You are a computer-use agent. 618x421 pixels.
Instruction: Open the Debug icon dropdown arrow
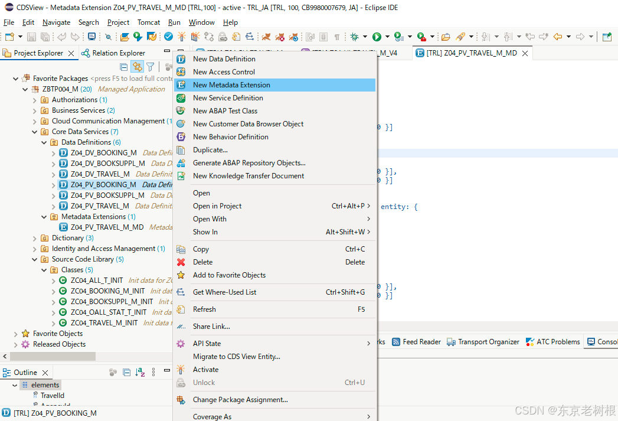pos(365,37)
